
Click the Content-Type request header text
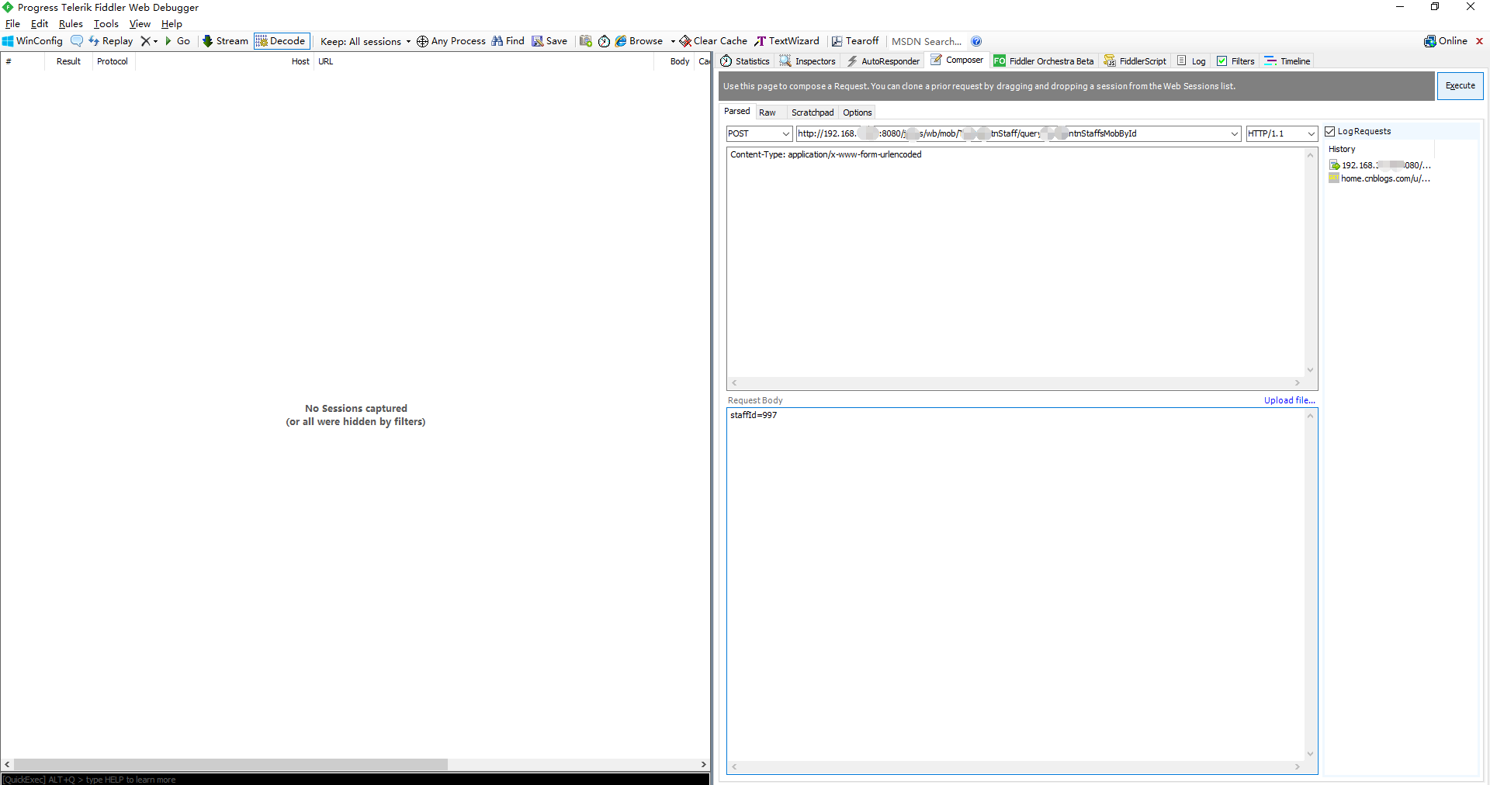pyautogui.click(x=826, y=155)
